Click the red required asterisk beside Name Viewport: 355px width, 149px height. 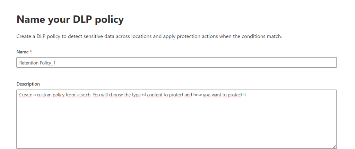[x=31, y=52]
